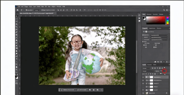The image size is (184, 95).
Task: Select the Abstract radio button in Properties
Action: 143,37
